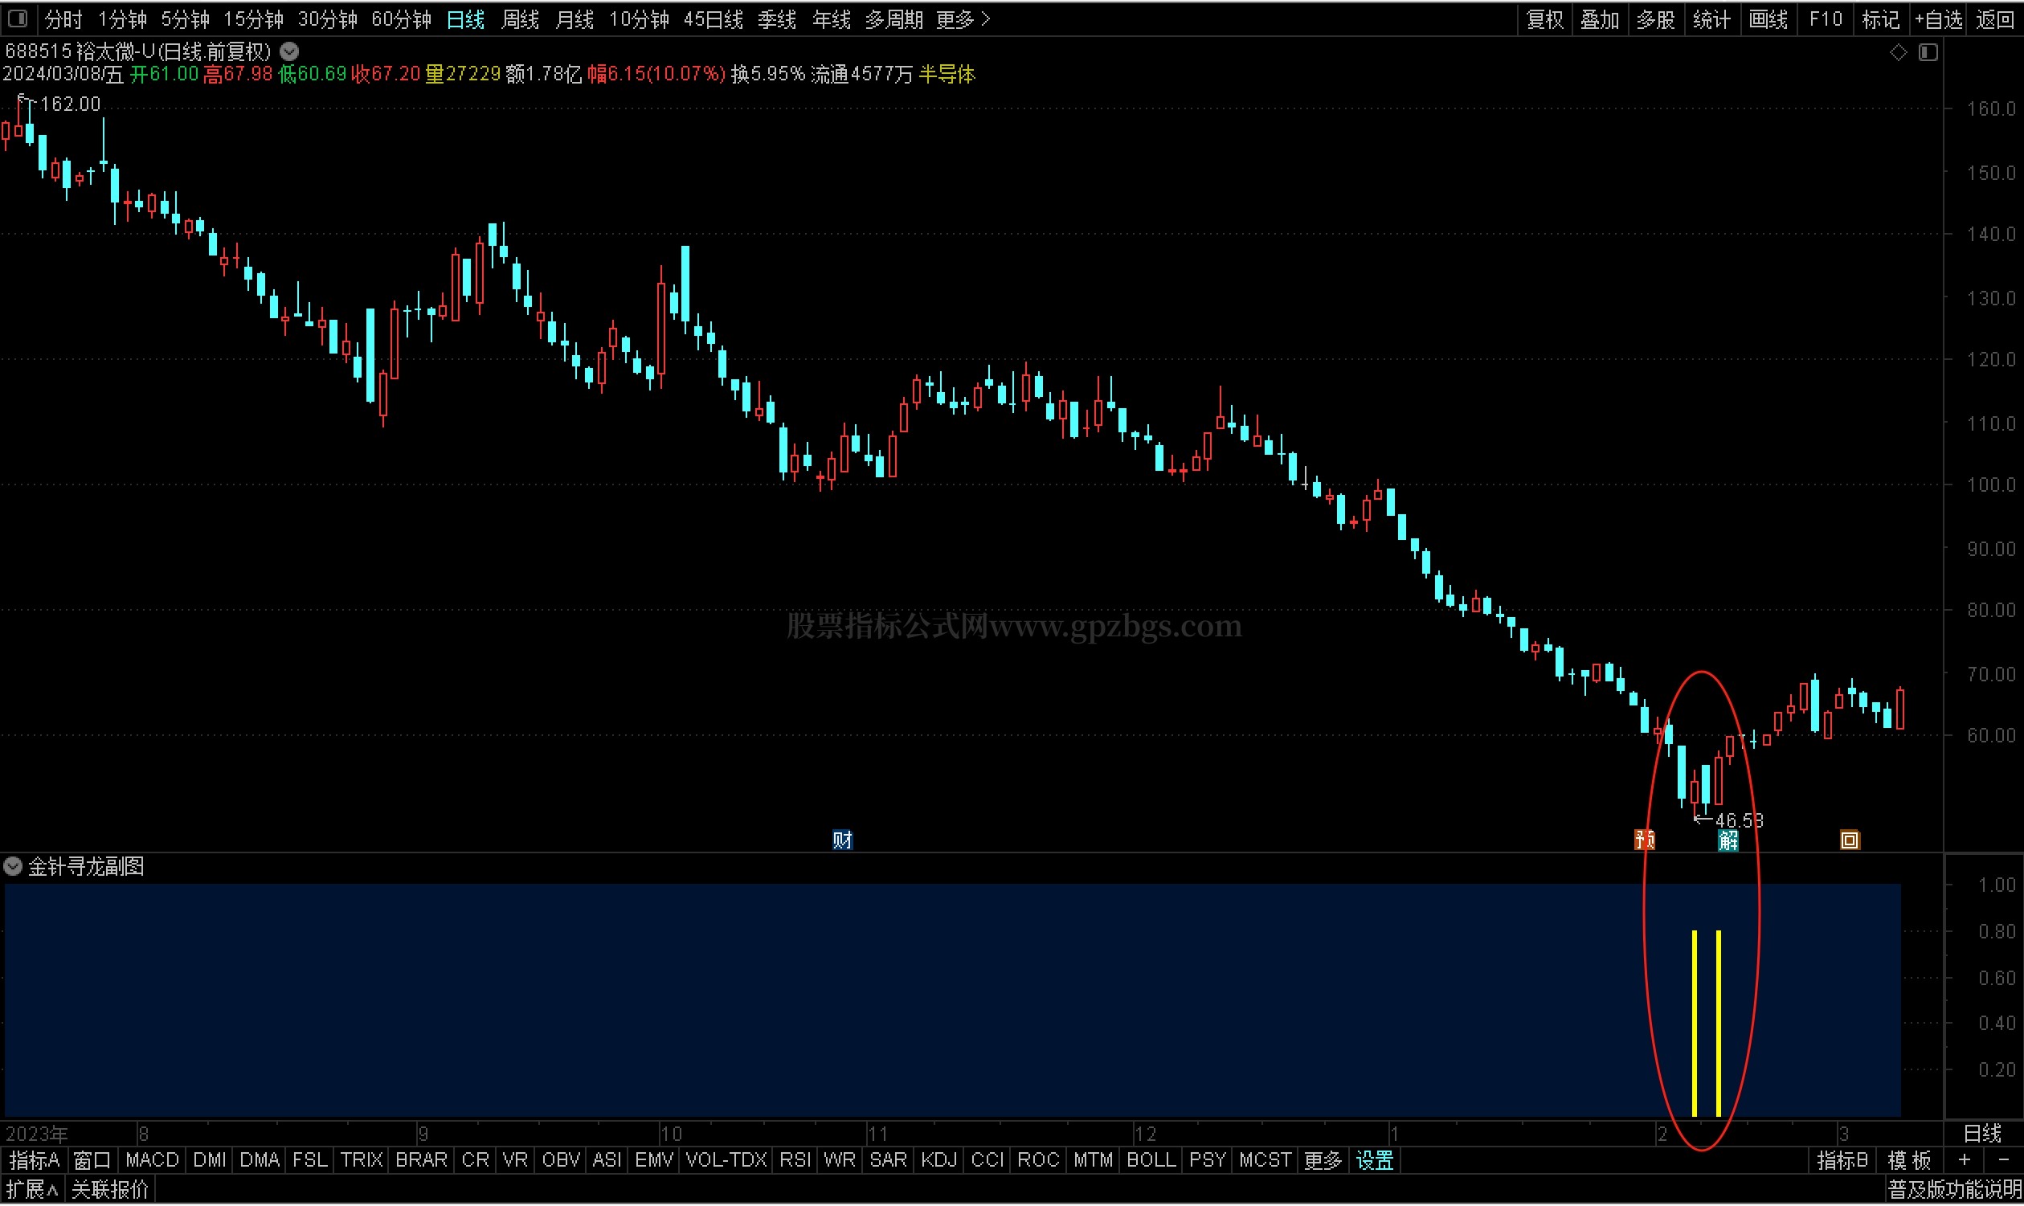Open the 指标B indicator group
Viewport: 2024px width, 1206px height.
pos(1842,1160)
